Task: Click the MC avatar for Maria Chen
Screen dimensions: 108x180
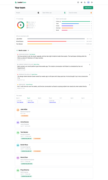Action: pyautogui.click(x=18, y=158)
